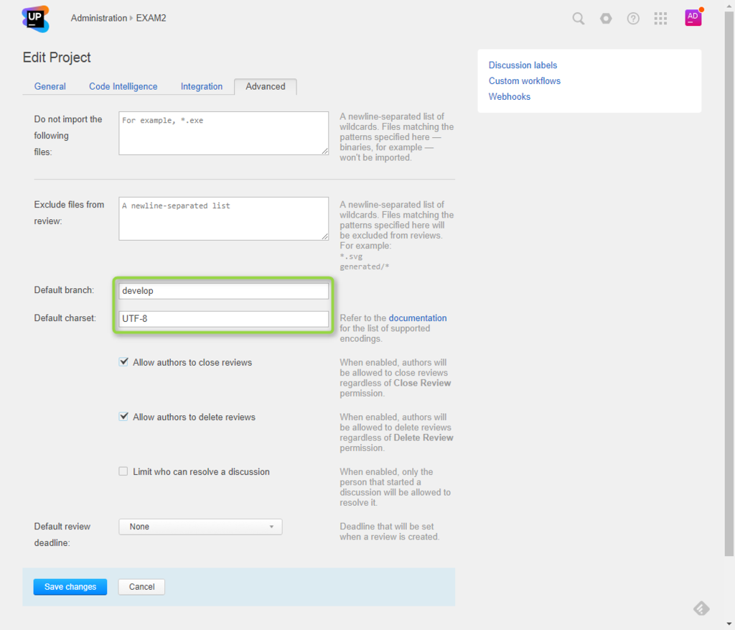Open the Default review deadline dropdown

point(201,527)
